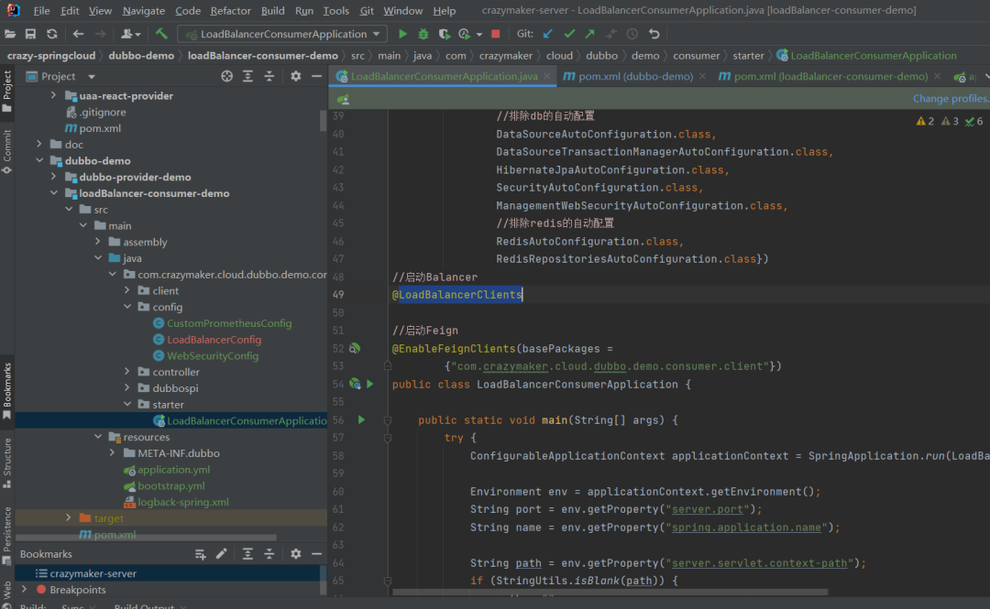Select LoadBalancerConfig in the project tree
Viewport: 990px width, 609px height.
pyautogui.click(x=214, y=340)
